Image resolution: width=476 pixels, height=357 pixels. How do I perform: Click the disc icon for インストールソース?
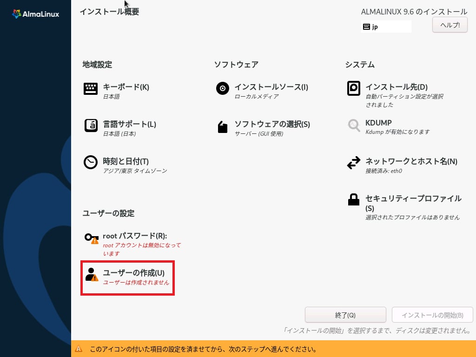click(223, 88)
